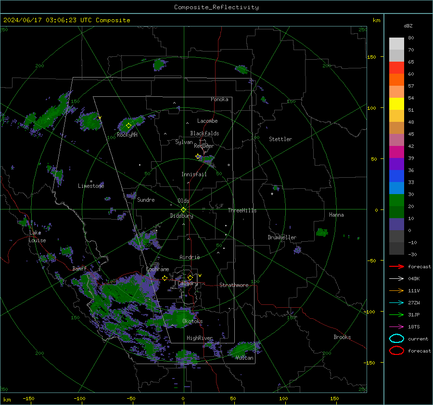The width and height of the screenshot is (433, 405).
Task: Click the Drumheller city label
Action: 282,237
